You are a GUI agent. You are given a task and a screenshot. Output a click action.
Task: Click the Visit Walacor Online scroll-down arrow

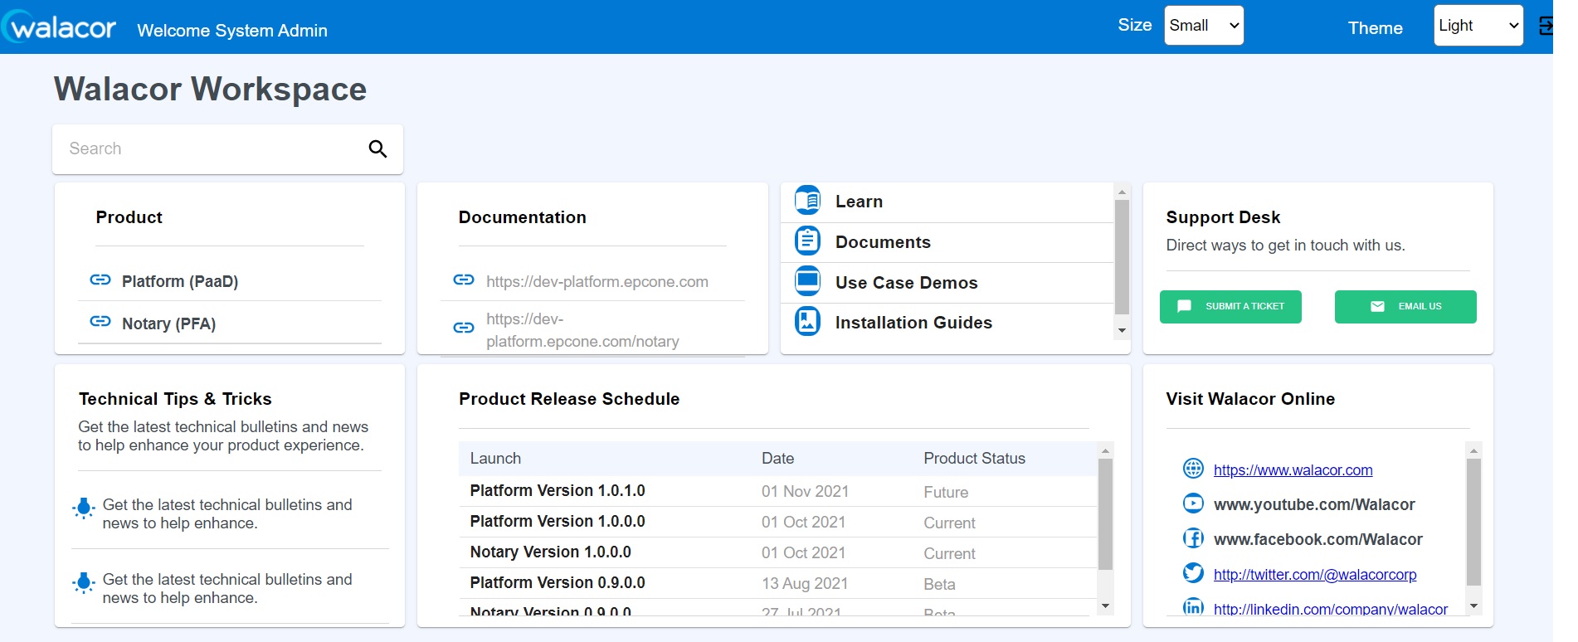[x=1473, y=606]
